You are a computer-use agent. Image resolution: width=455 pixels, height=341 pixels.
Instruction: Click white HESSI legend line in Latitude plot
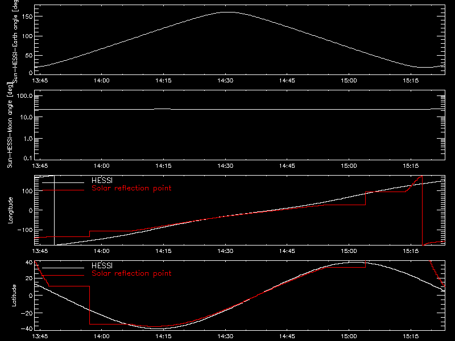coord(63,268)
